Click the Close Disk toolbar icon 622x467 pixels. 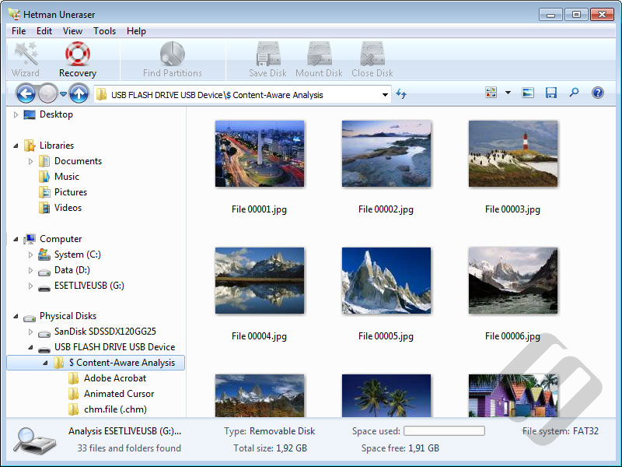[x=372, y=54]
